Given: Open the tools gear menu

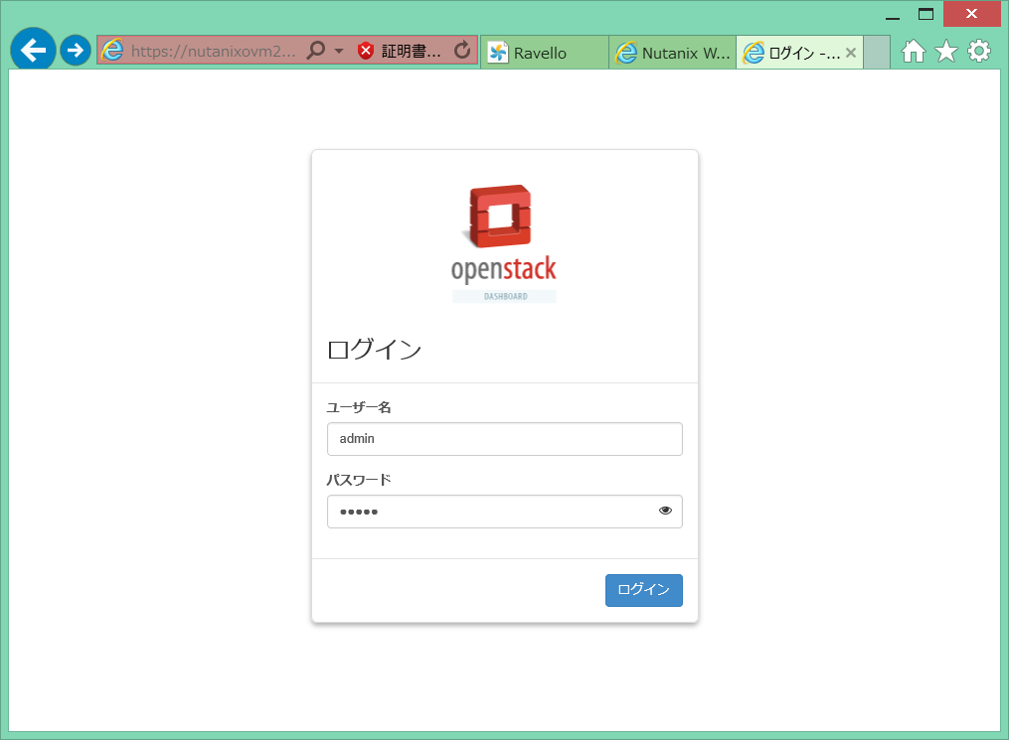Looking at the screenshot, I should [979, 51].
